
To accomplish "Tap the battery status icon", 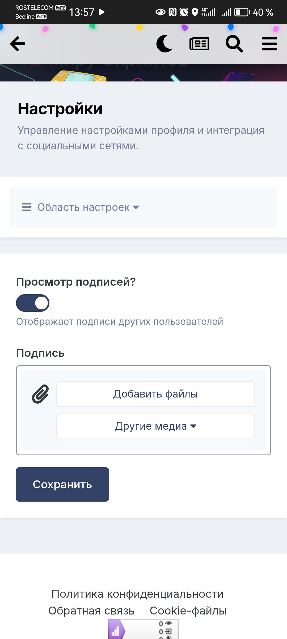I will tap(242, 12).
